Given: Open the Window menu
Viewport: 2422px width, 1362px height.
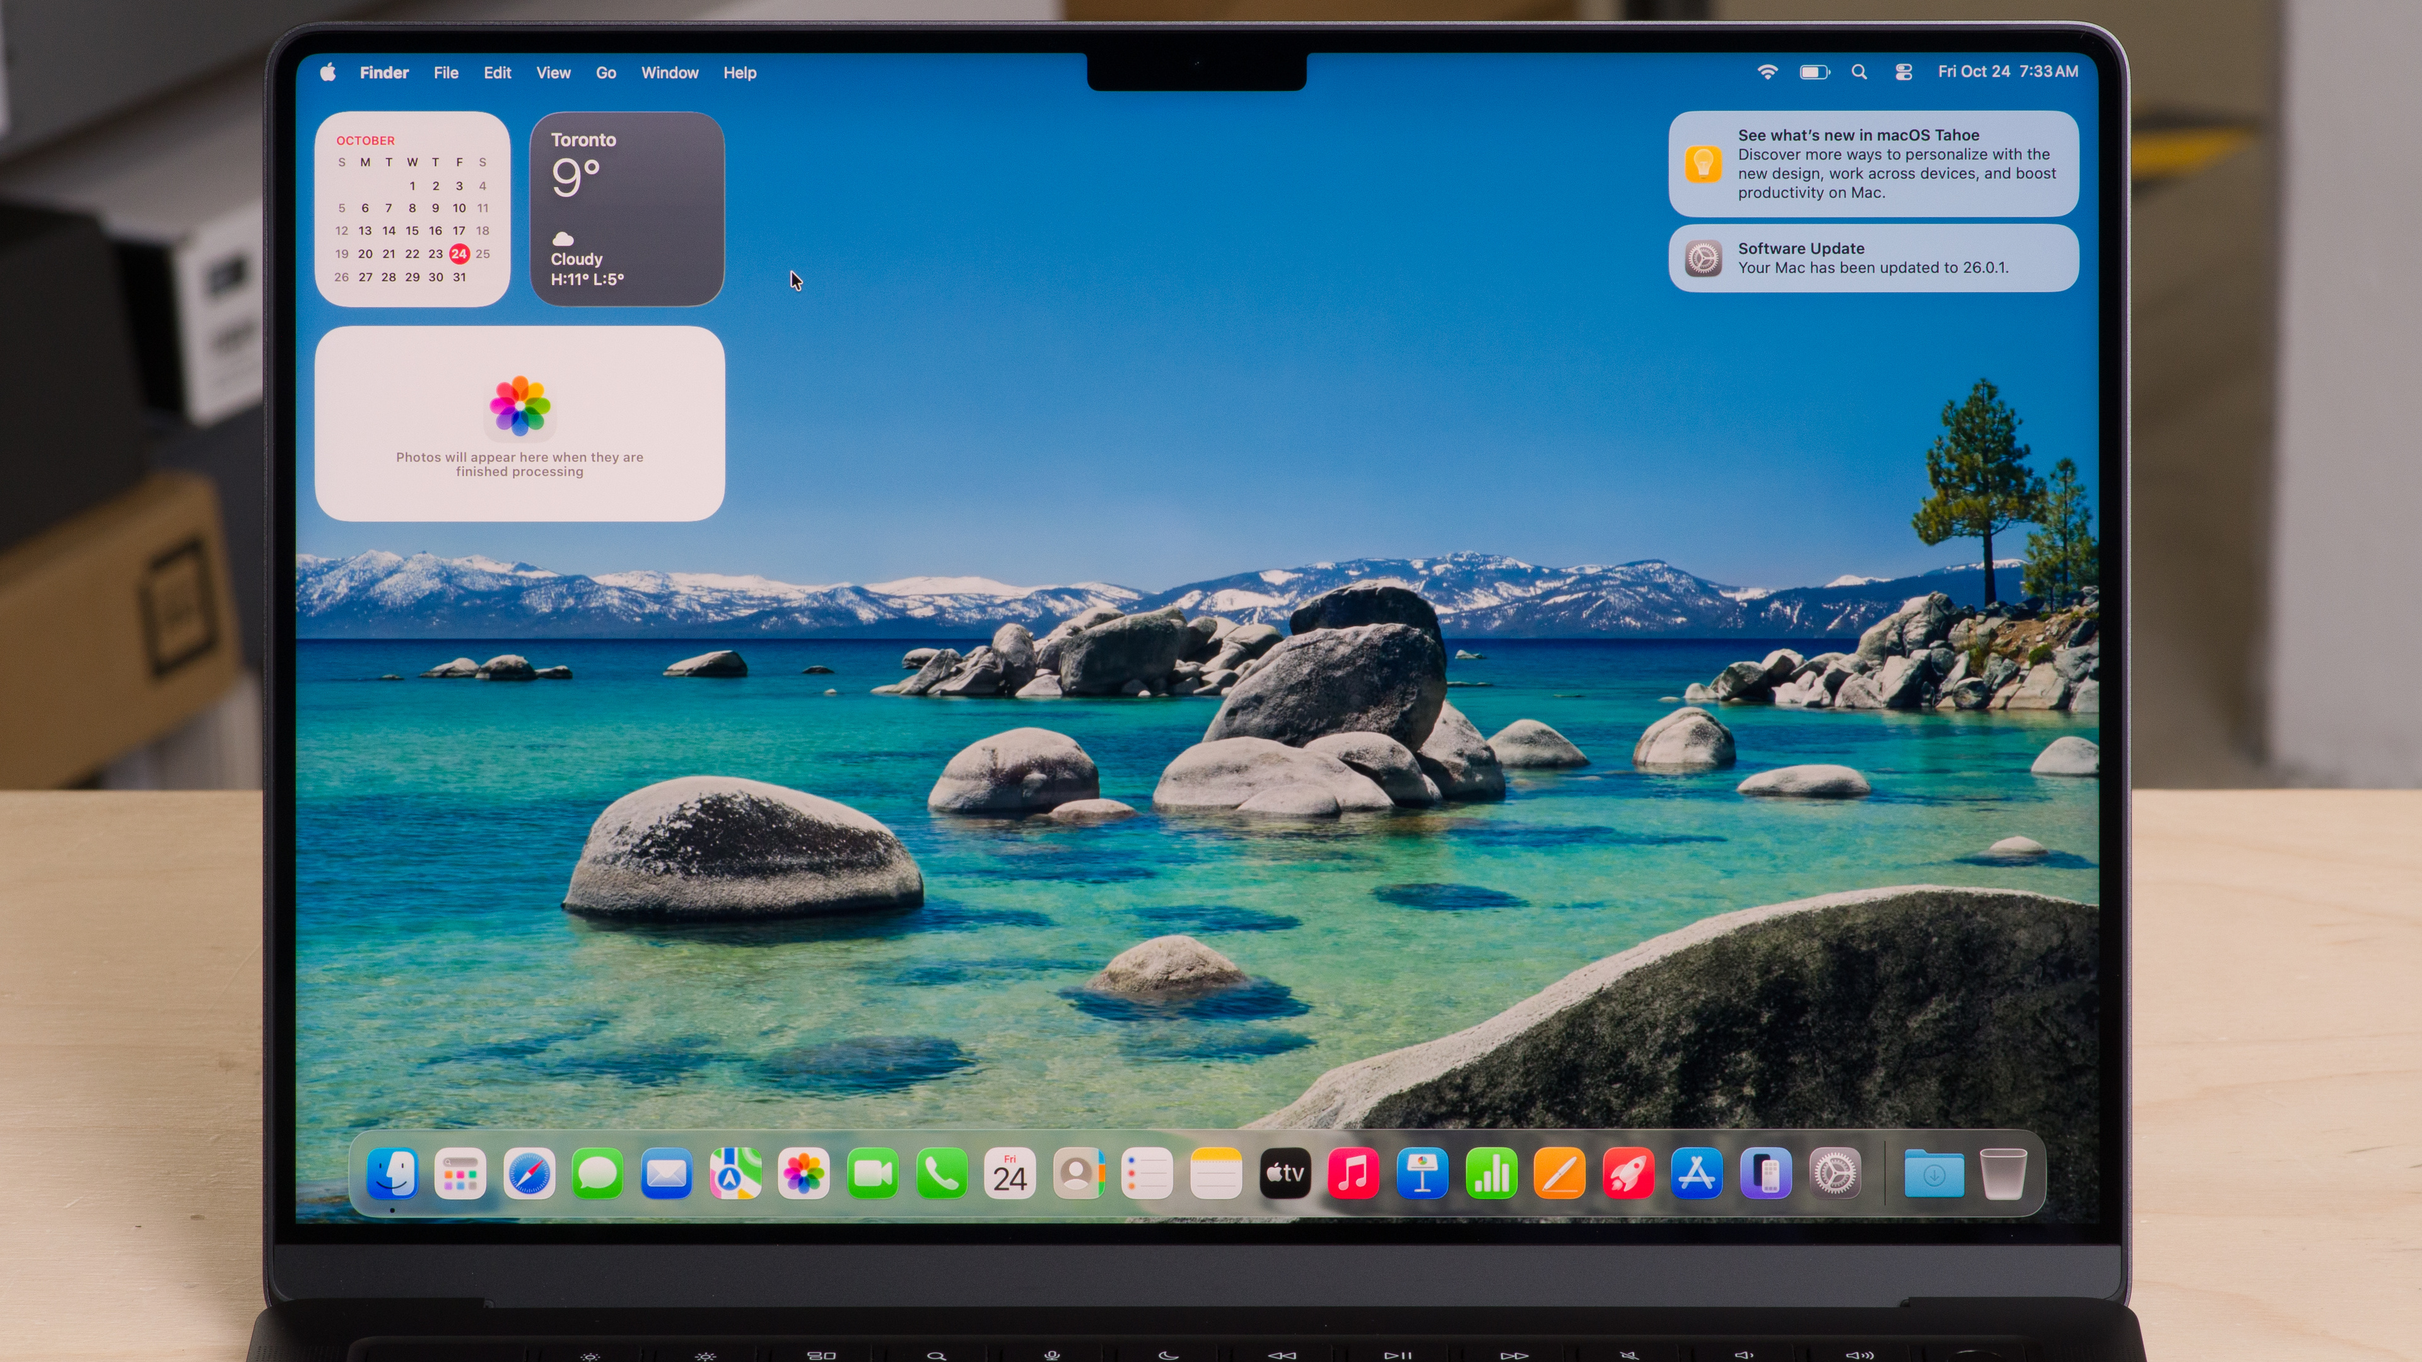Looking at the screenshot, I should click(x=669, y=73).
